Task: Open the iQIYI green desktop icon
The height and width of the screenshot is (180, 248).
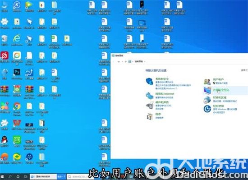Action: click(x=17, y=141)
